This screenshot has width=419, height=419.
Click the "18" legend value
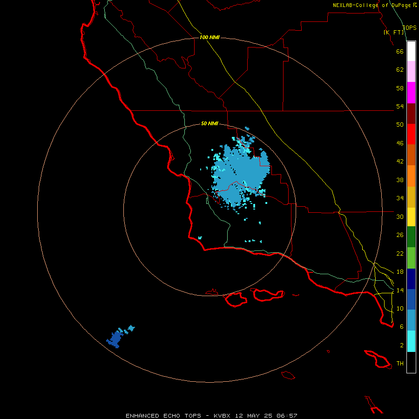[x=400, y=272]
